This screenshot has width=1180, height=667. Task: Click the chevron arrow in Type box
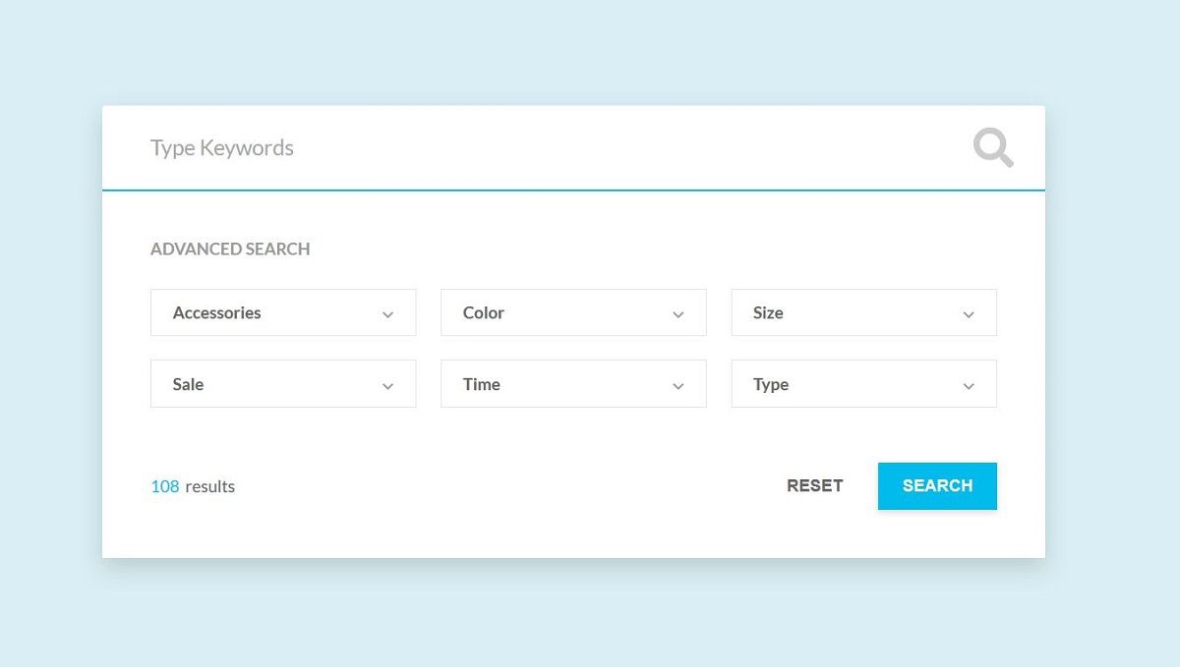(x=969, y=386)
